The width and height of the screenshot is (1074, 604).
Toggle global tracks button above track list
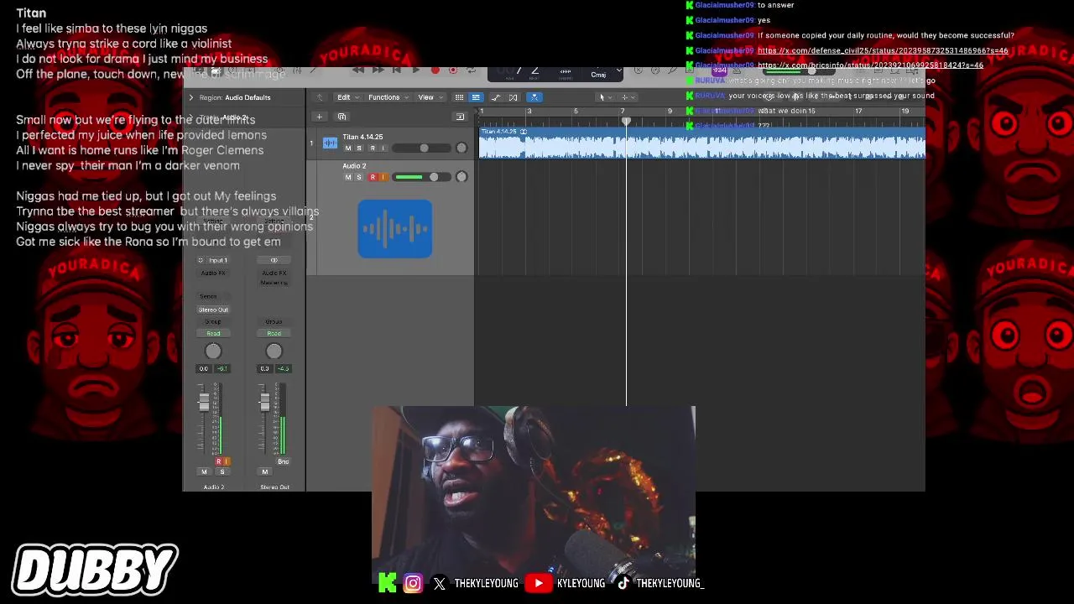460,117
